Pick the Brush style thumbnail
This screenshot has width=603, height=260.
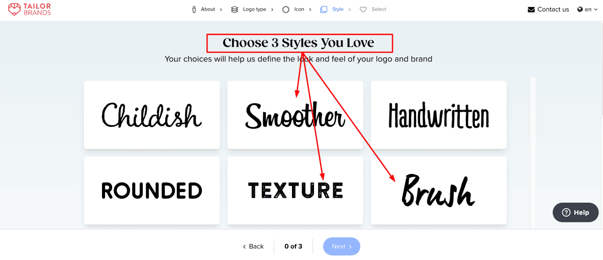(x=439, y=190)
